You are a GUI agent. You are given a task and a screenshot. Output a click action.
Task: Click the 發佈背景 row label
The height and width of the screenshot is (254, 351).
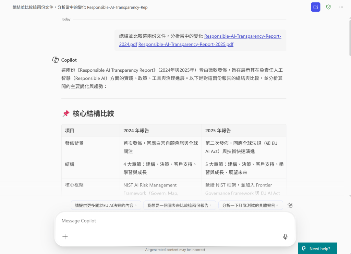pos(74,143)
